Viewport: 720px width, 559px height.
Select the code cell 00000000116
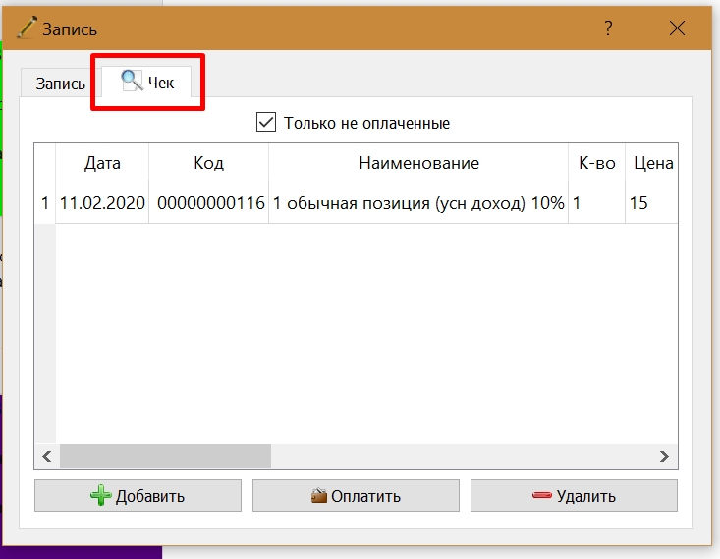[209, 203]
